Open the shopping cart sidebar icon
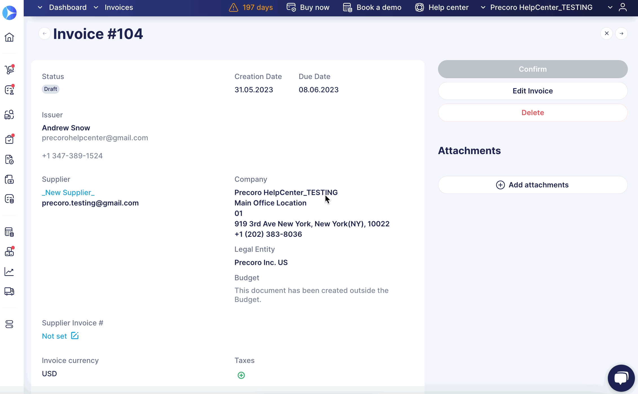The image size is (638, 394). (9, 69)
